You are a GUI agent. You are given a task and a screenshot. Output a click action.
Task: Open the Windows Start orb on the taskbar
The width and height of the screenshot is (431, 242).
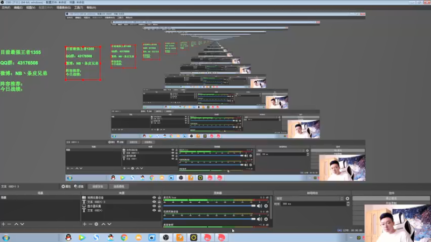[6, 238]
